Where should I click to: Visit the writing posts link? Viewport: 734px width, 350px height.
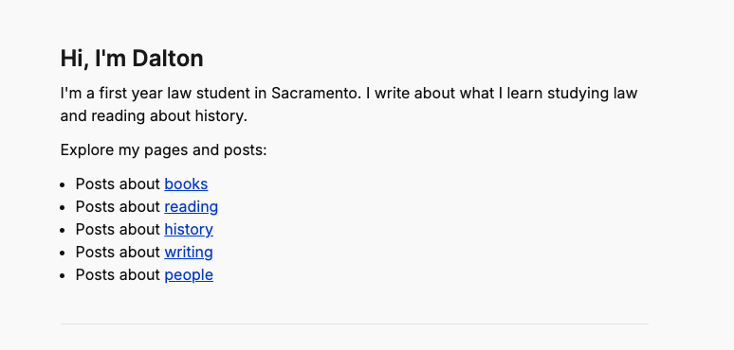(189, 252)
